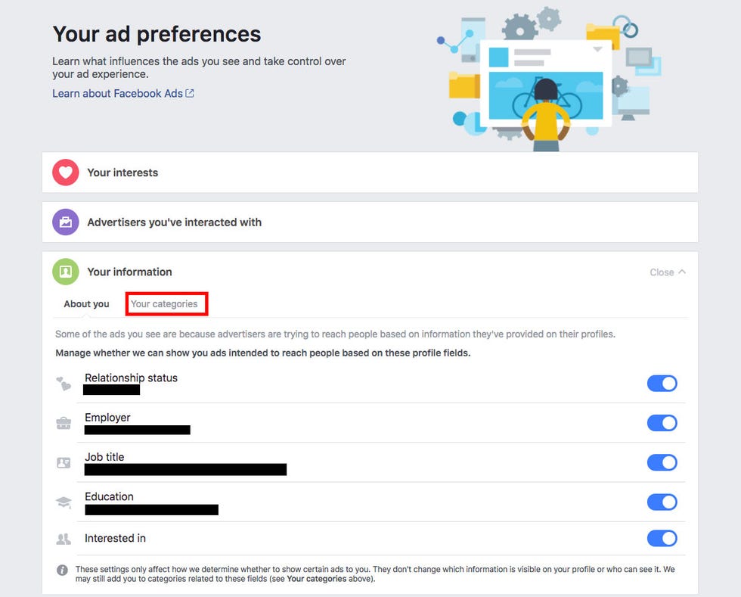Switch off the Job title toggle
741x597 pixels.
pyautogui.click(x=662, y=462)
